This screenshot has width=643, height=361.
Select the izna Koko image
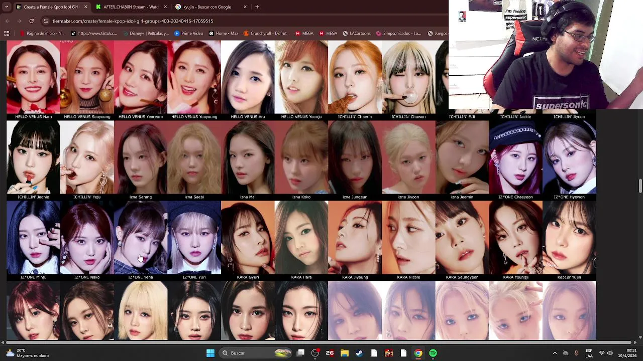coord(301,157)
